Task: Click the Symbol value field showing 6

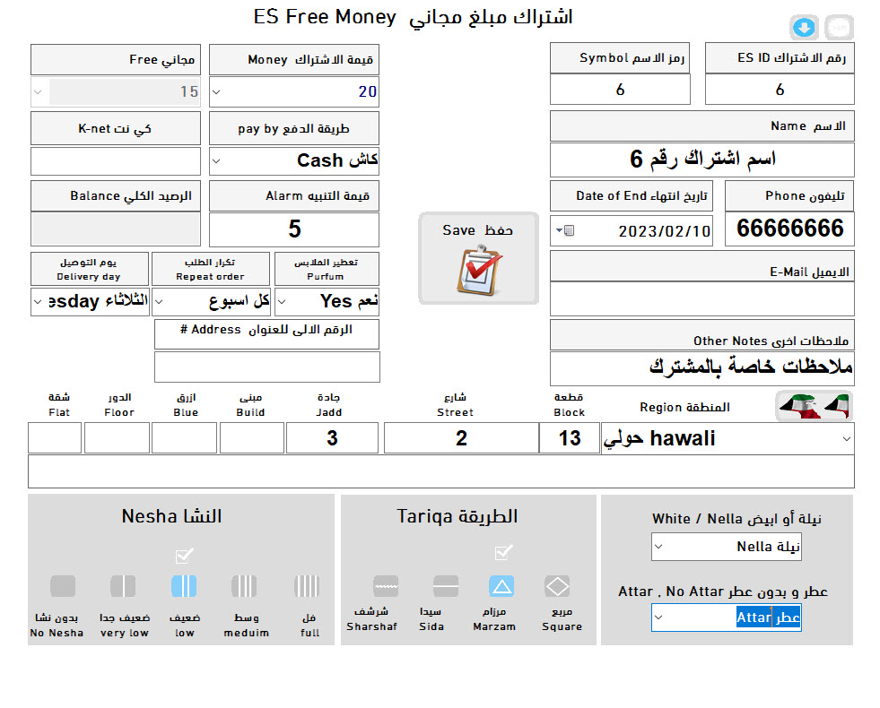Action: coord(620,89)
